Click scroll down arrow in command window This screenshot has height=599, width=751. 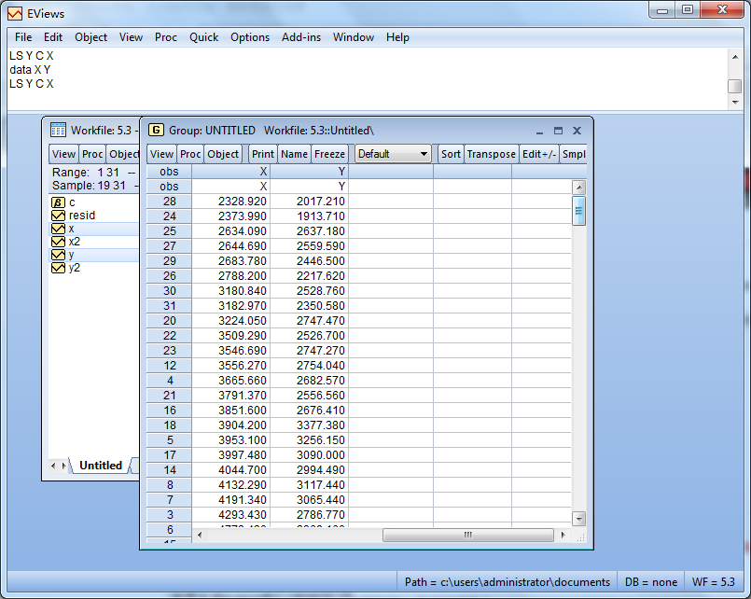(x=735, y=102)
